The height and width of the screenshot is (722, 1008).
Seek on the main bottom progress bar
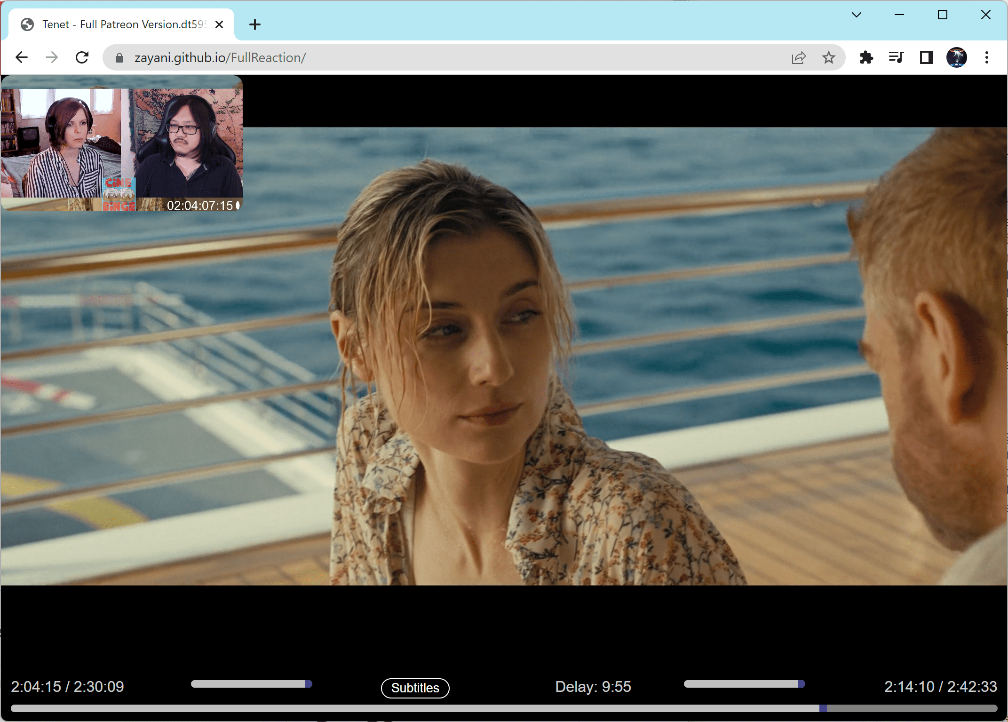(504, 708)
